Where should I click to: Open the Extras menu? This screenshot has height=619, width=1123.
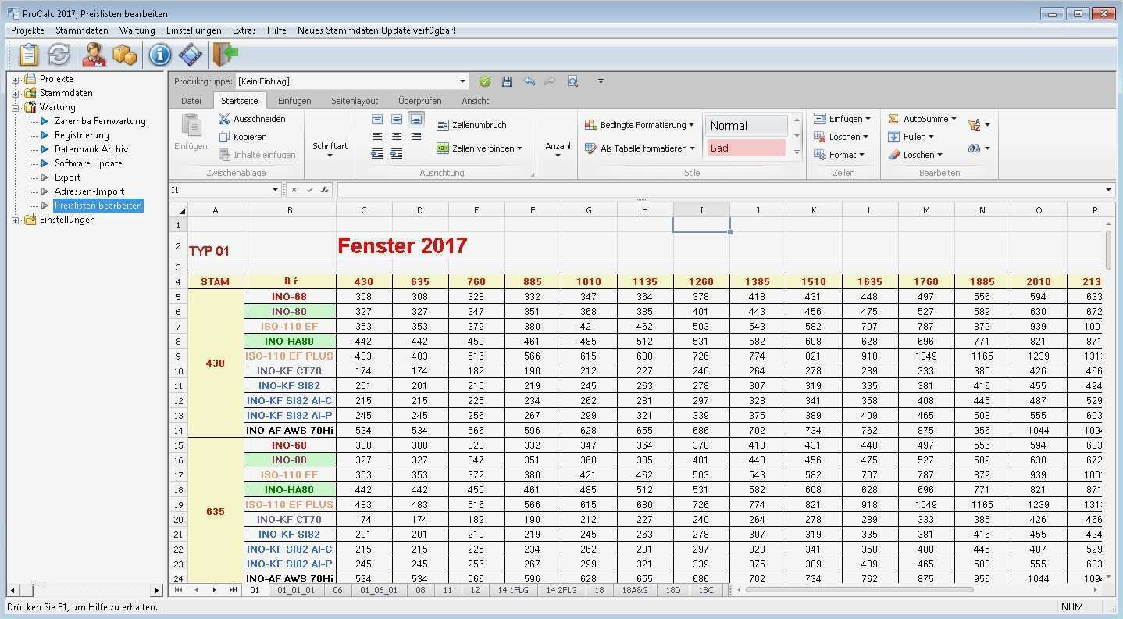(244, 30)
